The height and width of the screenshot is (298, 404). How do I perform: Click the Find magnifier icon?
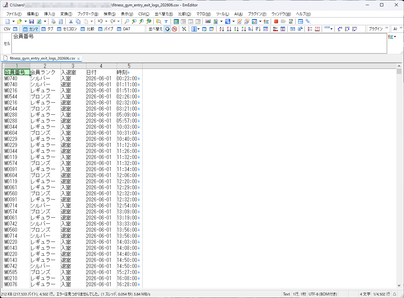(x=127, y=21)
